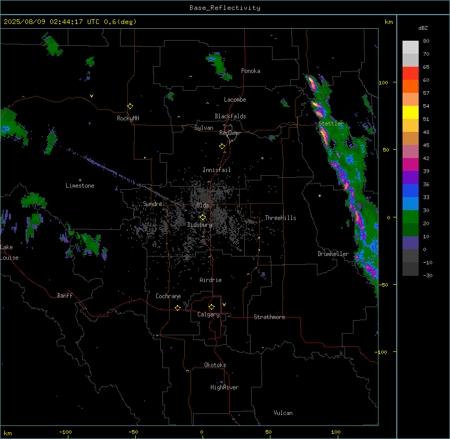The image size is (450, 439).
Task: Click the RockyMH label
Action: tap(128, 118)
